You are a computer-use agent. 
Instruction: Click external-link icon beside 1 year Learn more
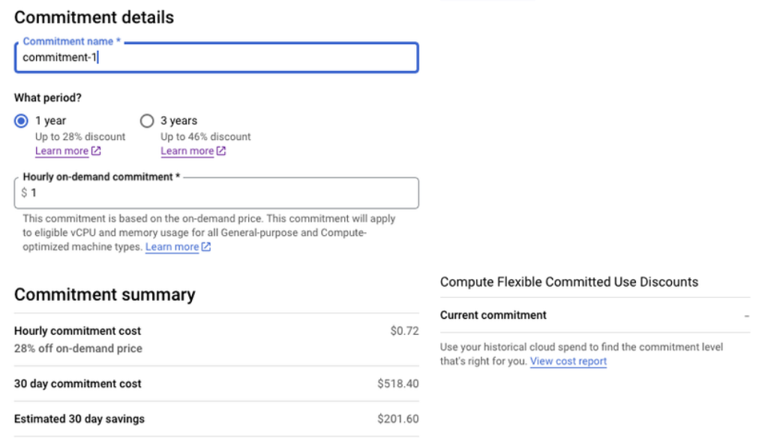tap(96, 151)
